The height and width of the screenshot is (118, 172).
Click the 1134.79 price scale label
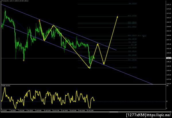coord(169,84)
